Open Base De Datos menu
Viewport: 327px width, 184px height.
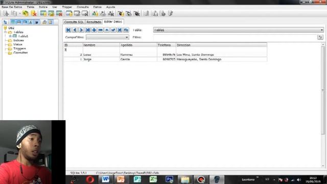12,7
